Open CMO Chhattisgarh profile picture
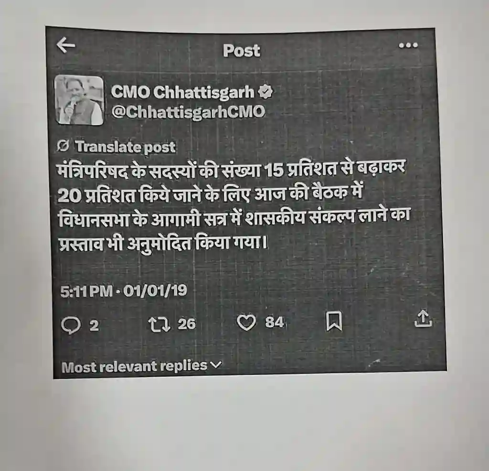 (x=79, y=100)
